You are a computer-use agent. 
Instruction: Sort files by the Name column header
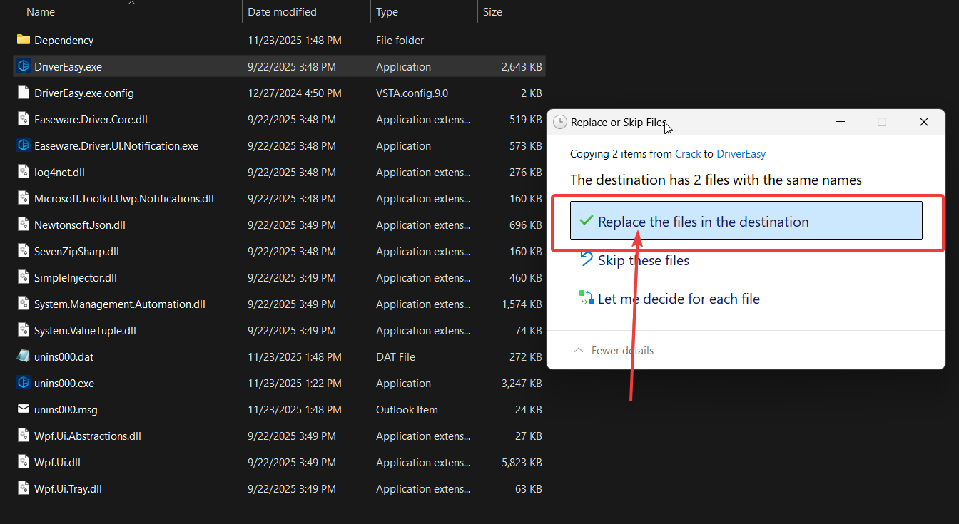pos(40,12)
